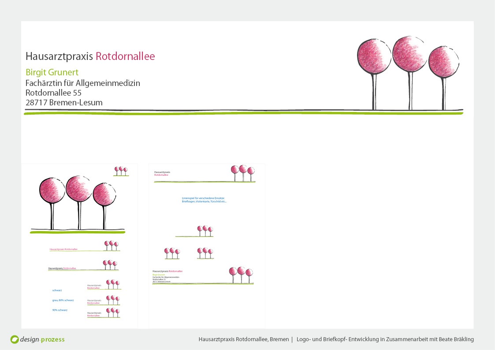Screen dimensions: 495x350
Task: Click small tree logo at left sheet top-right
Action: 121,171
